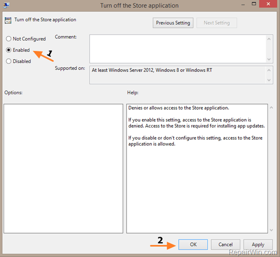Click the 'If you enable this setting' paragraph
Screen dimensions: 280x257
(x=197, y=123)
